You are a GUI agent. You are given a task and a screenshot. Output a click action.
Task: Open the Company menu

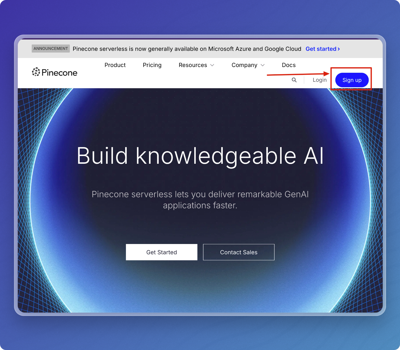point(245,65)
